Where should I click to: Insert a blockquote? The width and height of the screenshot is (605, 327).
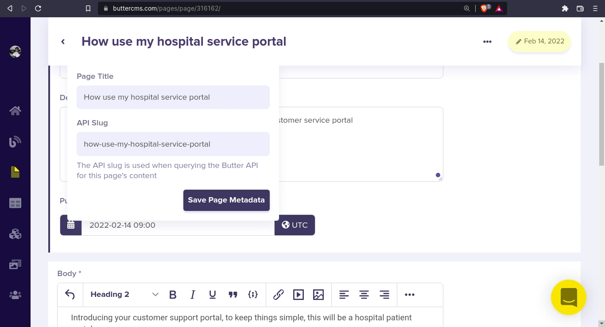(x=233, y=295)
